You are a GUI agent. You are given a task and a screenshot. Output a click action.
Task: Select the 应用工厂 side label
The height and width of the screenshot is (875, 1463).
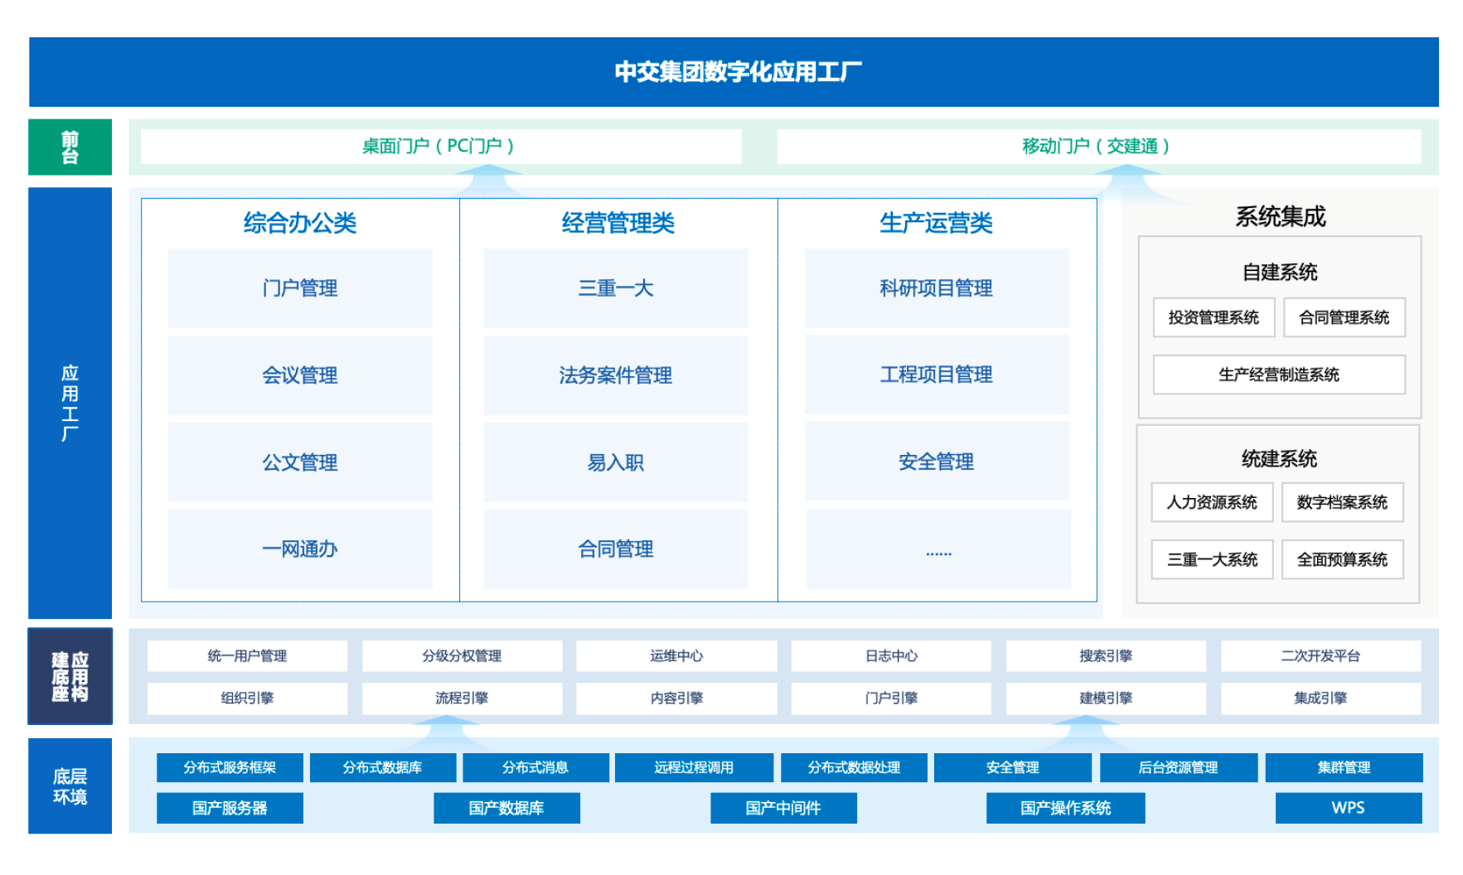click(70, 403)
